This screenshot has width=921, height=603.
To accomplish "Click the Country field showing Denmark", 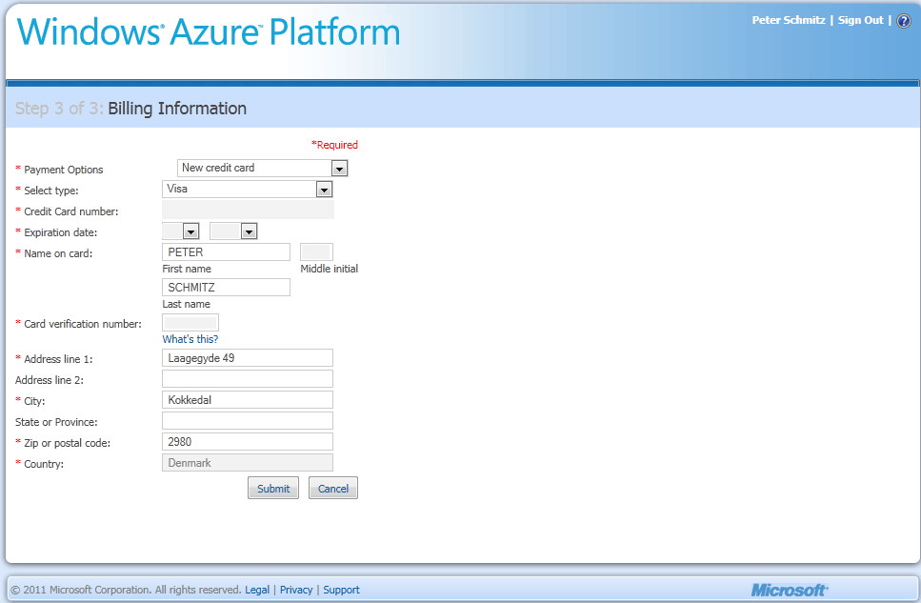I will tap(248, 463).
